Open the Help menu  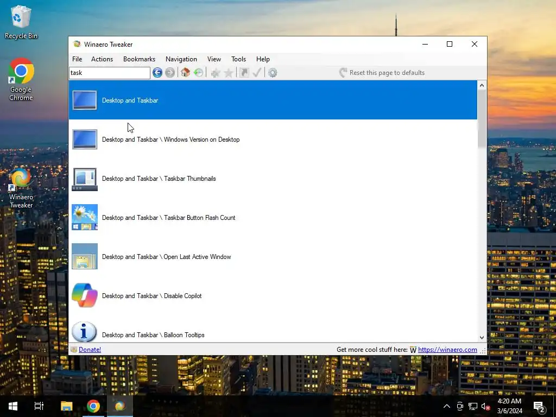[263, 59]
